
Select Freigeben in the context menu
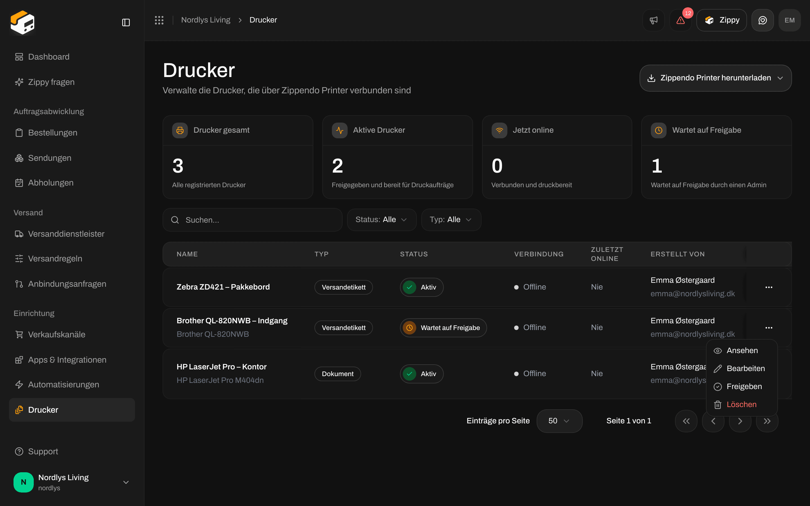pyautogui.click(x=741, y=387)
